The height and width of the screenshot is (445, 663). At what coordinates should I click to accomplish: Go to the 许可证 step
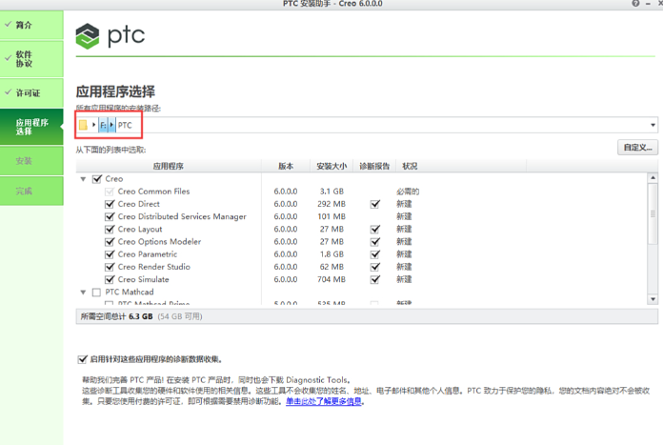[28, 92]
